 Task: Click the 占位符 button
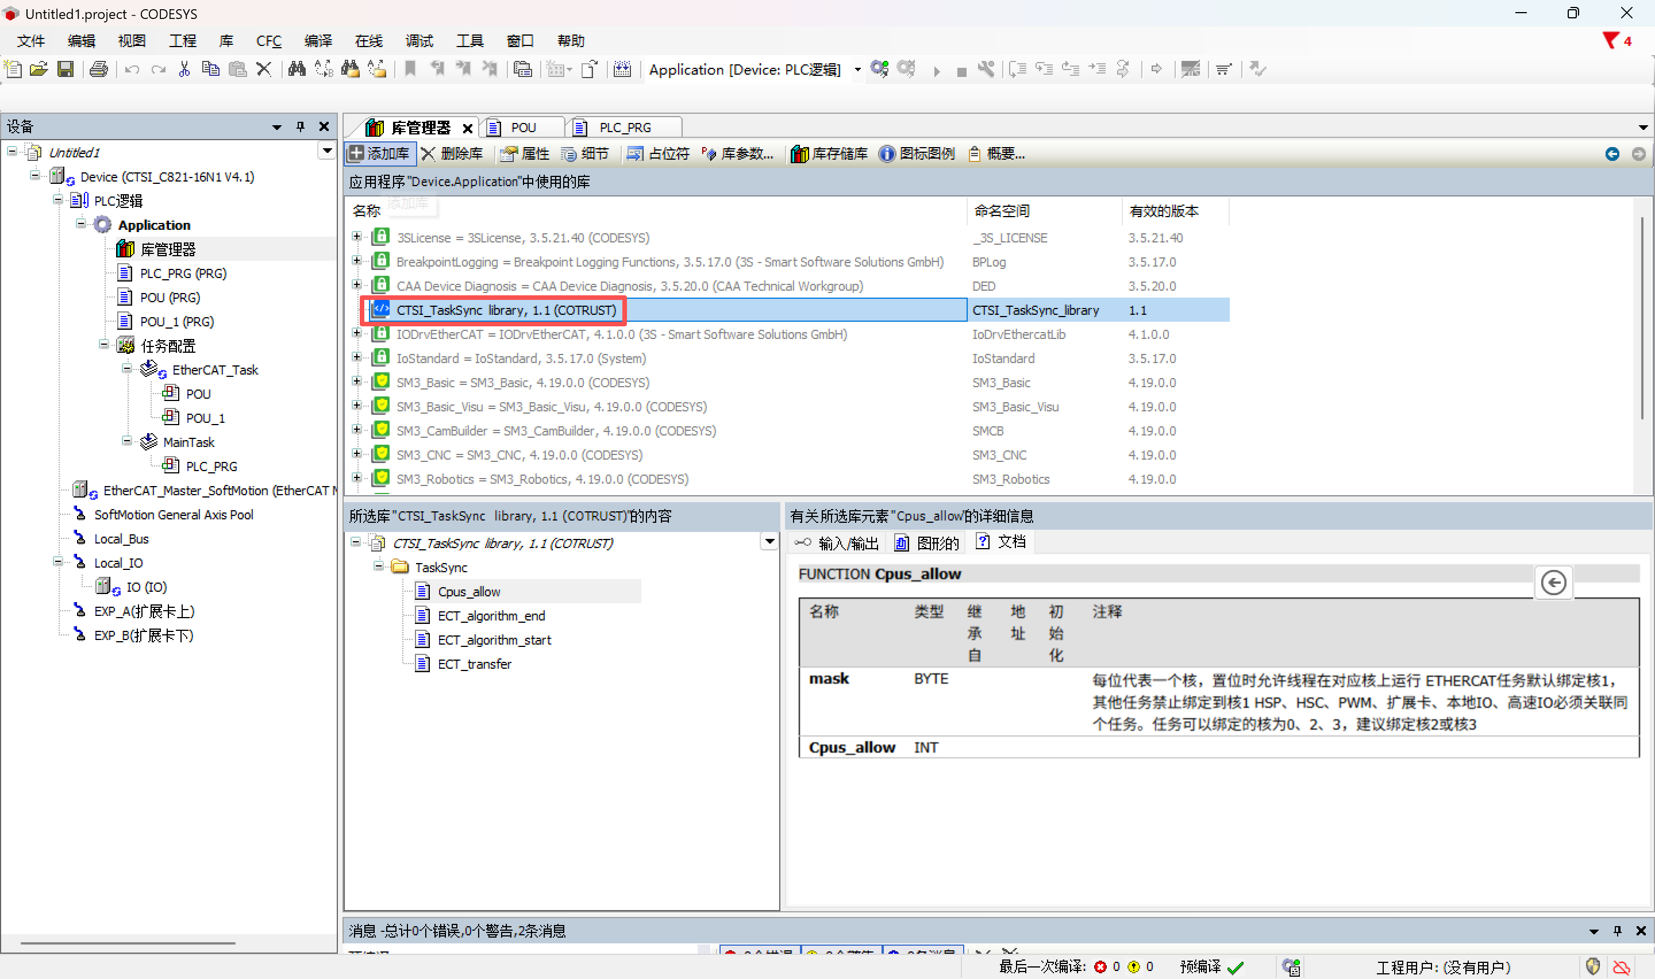pos(659,154)
